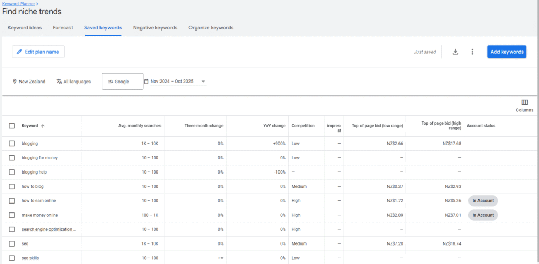Check the box for search engine optimization

12,229
